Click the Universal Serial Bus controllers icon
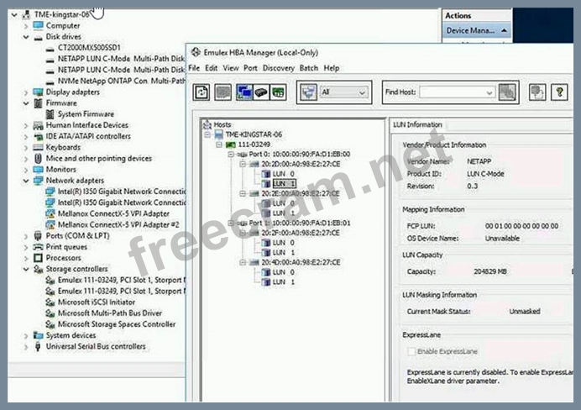 click(x=38, y=346)
